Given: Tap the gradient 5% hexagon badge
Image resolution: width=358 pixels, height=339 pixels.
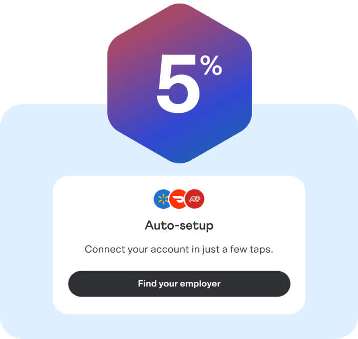Looking at the screenshot, I should coord(180,83).
